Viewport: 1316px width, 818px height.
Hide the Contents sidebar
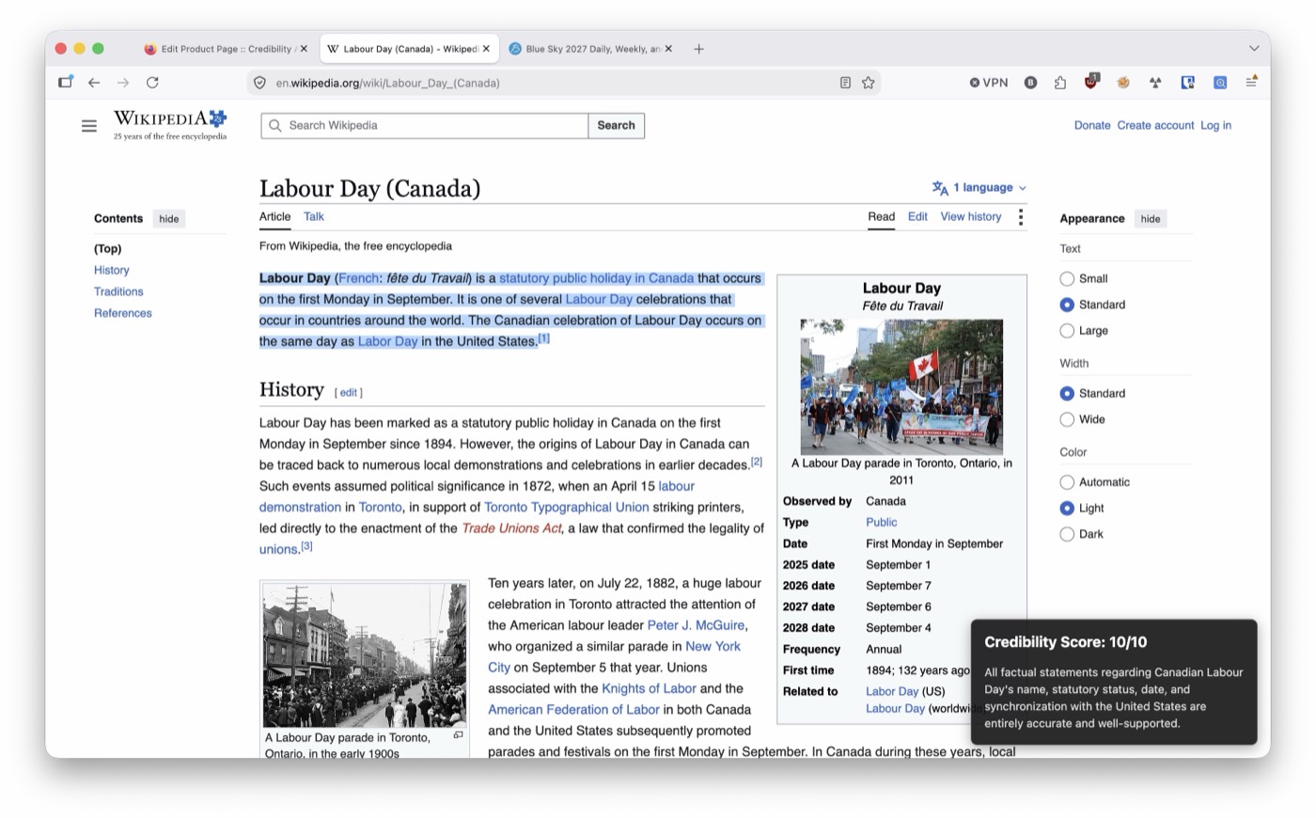tap(169, 219)
